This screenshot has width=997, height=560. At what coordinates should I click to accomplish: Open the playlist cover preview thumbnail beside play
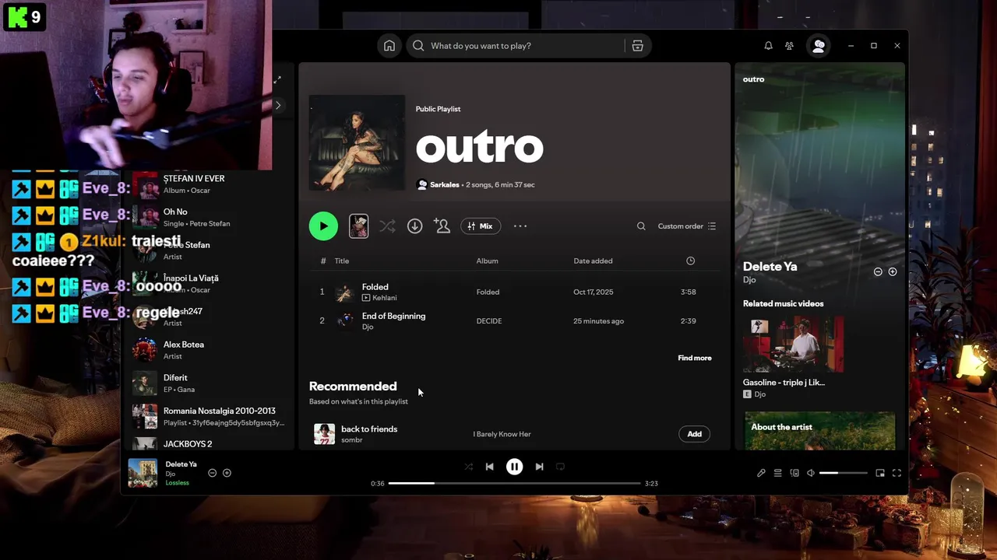click(x=358, y=226)
